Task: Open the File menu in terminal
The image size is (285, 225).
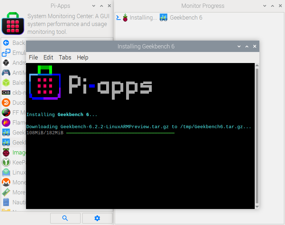Action: point(33,57)
